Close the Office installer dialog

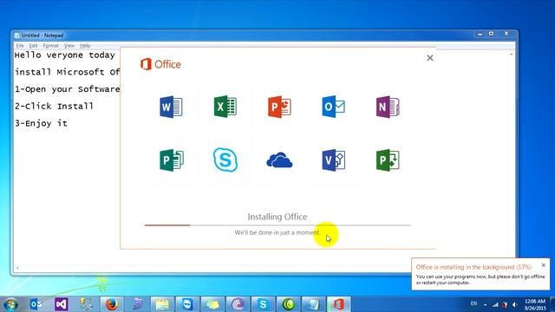[430, 58]
